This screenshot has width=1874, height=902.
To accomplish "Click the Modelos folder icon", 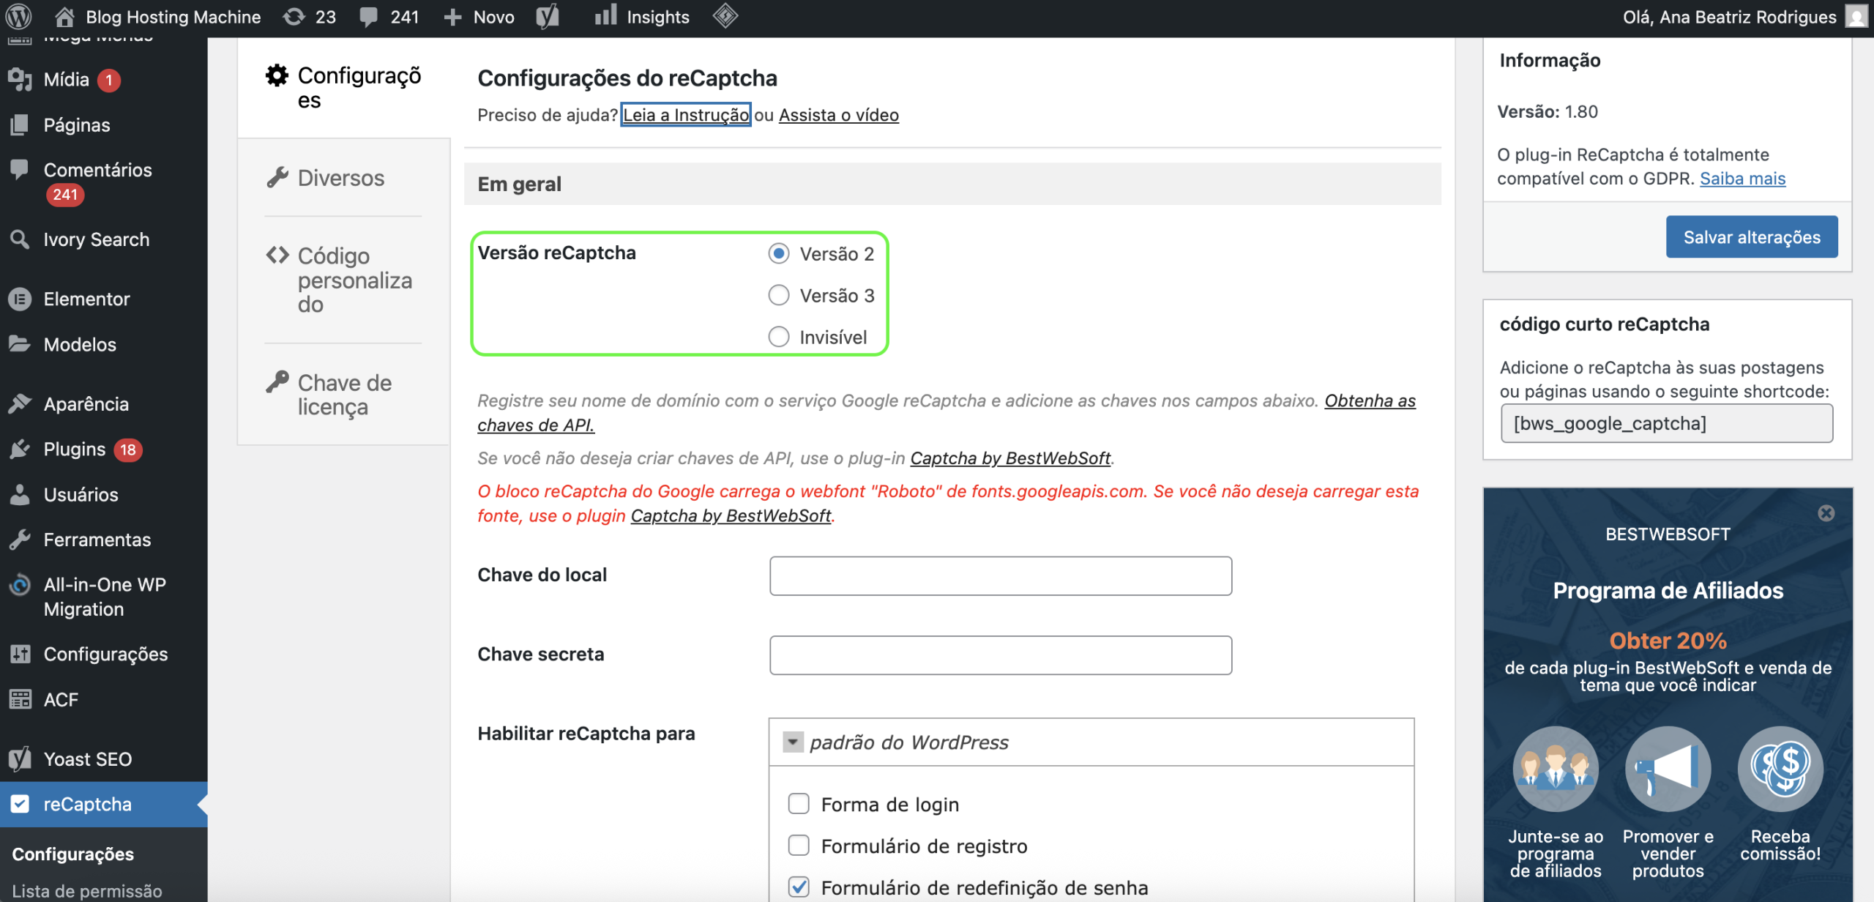I will (x=20, y=343).
